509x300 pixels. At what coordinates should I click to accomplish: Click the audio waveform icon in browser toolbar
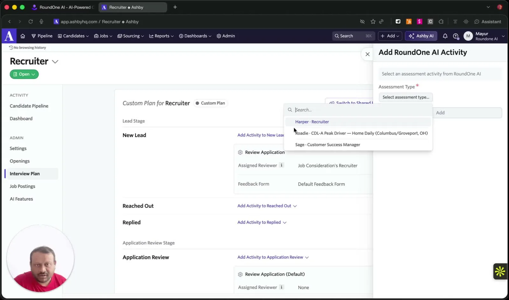click(466, 22)
